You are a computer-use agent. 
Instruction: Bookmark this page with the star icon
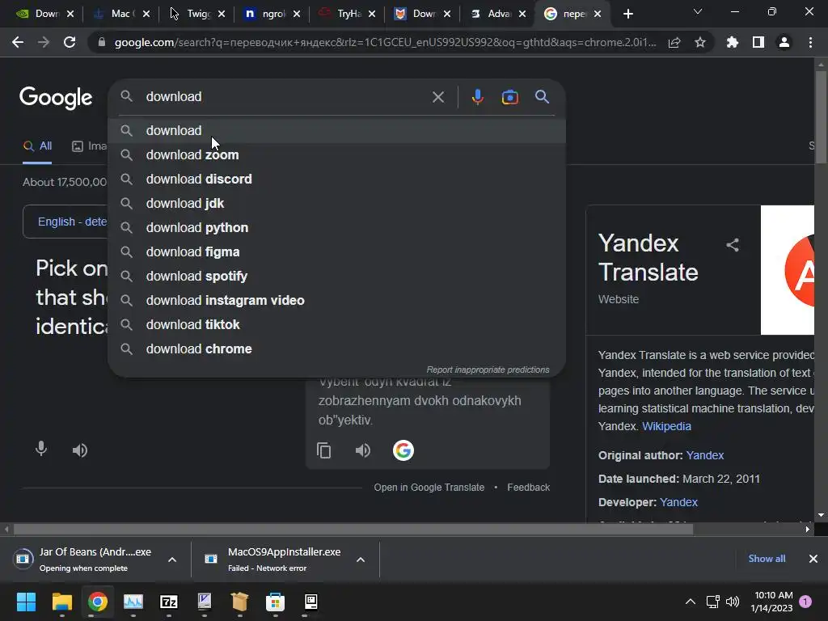click(700, 42)
